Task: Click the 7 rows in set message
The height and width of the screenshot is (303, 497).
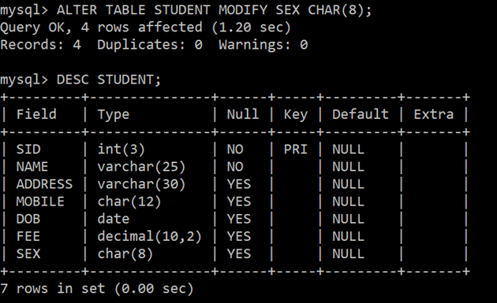Action: tap(97, 289)
